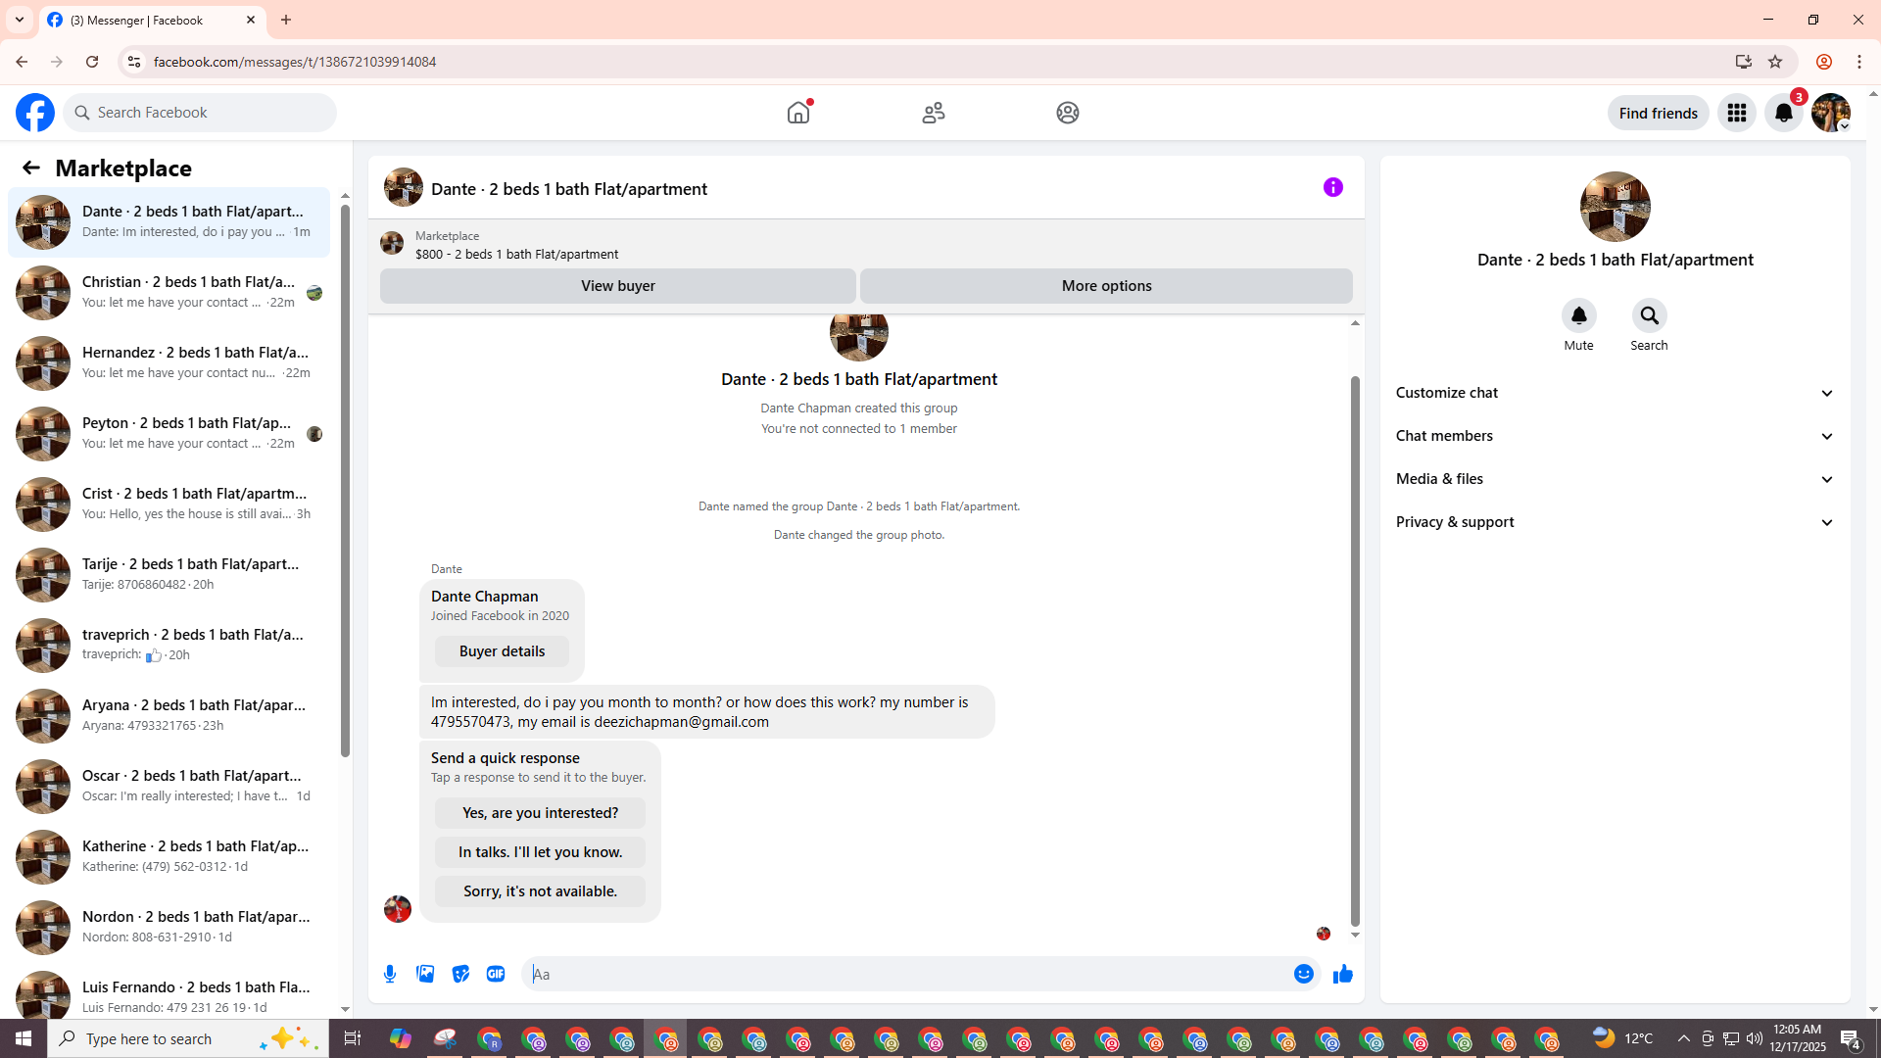Send quick response 'Yes, are you interested?'
This screenshot has height=1058, width=1881.
(x=541, y=813)
